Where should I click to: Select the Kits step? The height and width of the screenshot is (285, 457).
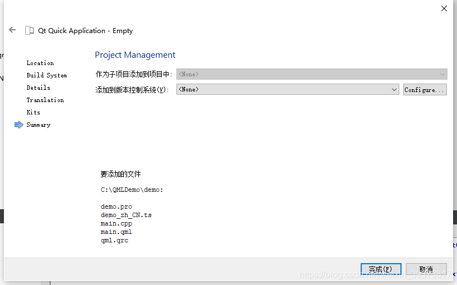[x=33, y=112]
